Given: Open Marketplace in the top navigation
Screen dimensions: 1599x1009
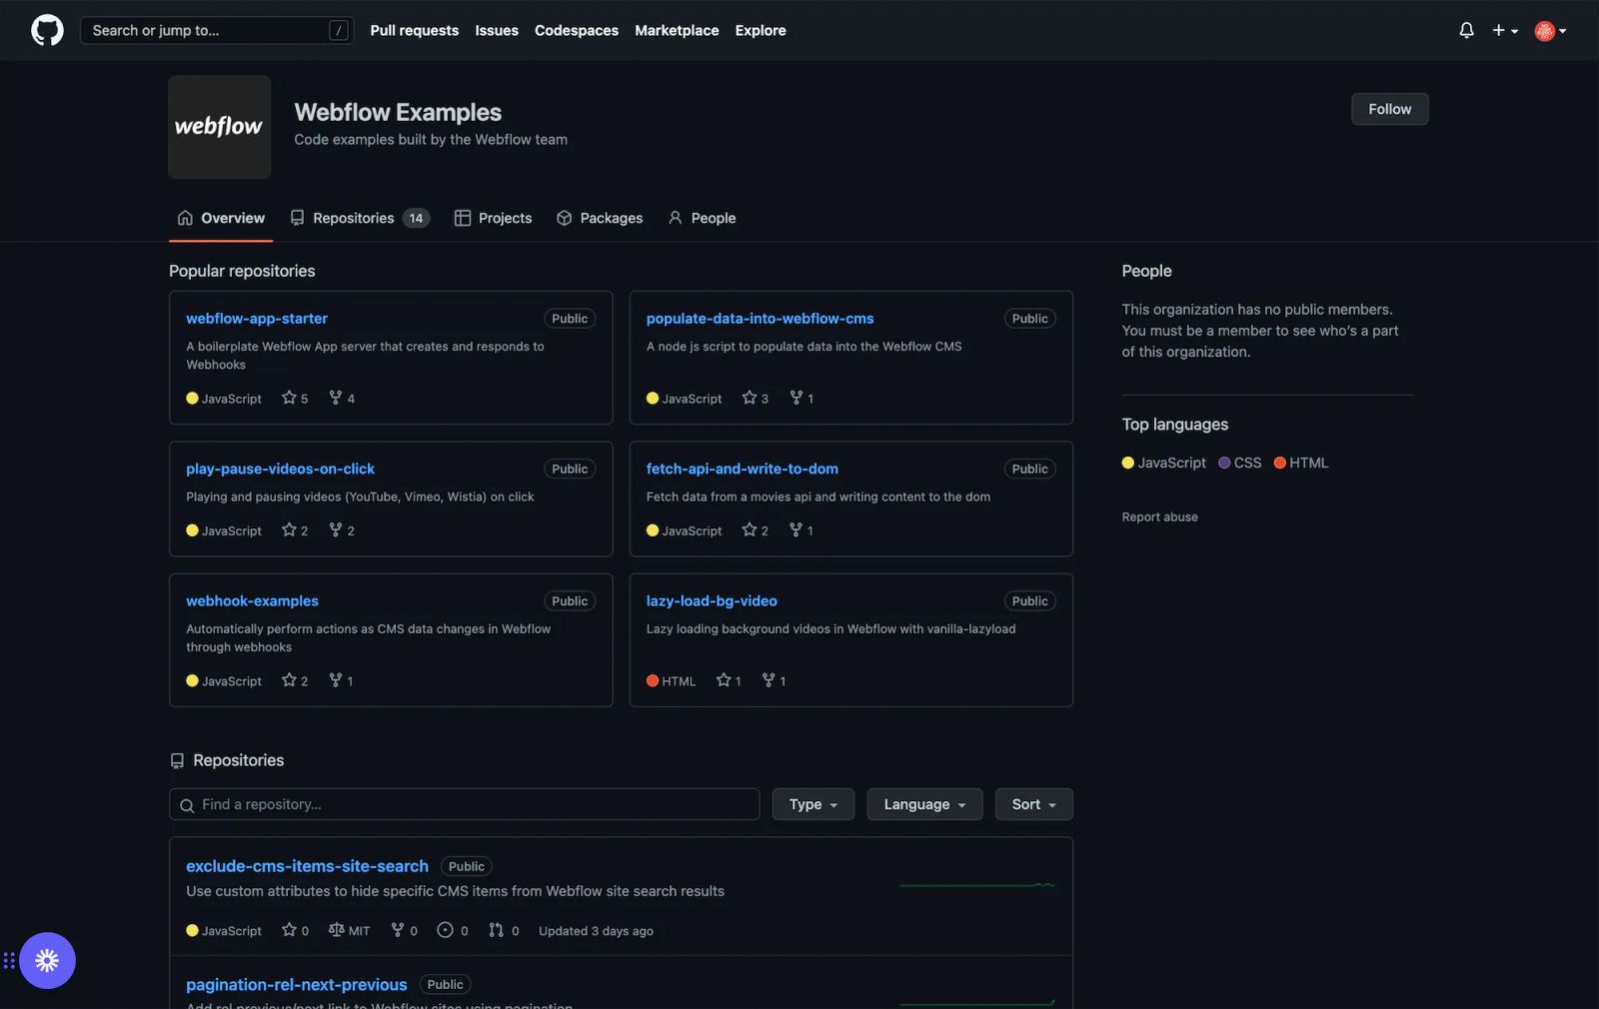Looking at the screenshot, I should click(x=677, y=30).
